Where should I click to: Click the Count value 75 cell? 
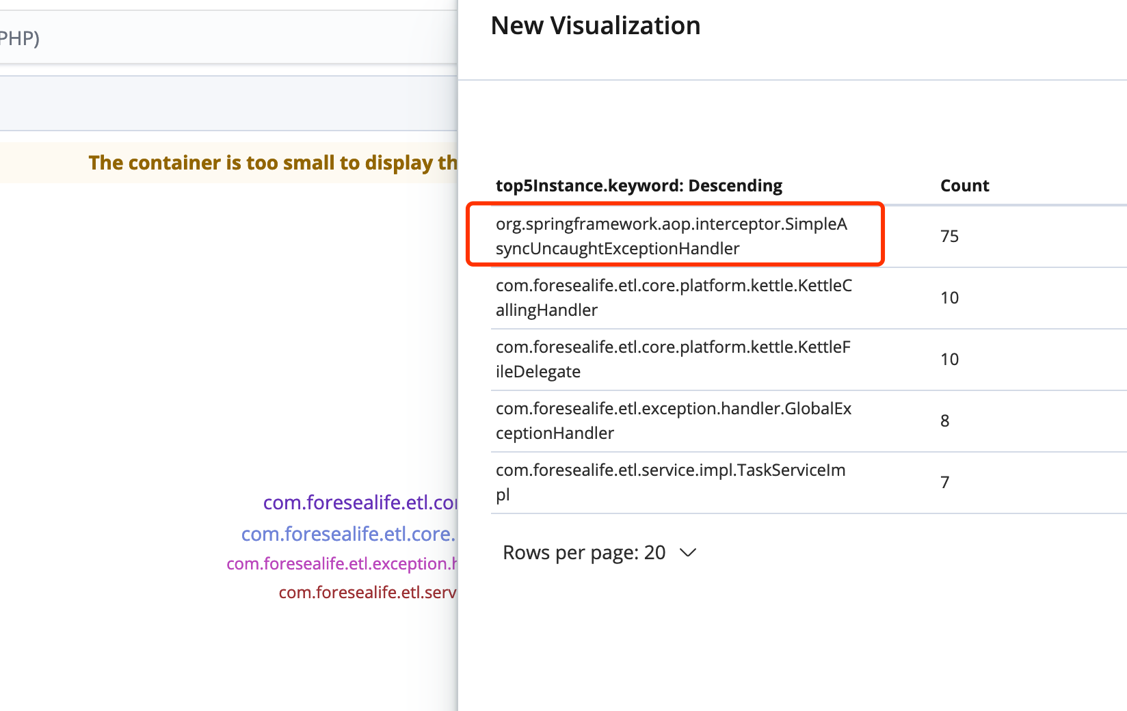pos(950,236)
